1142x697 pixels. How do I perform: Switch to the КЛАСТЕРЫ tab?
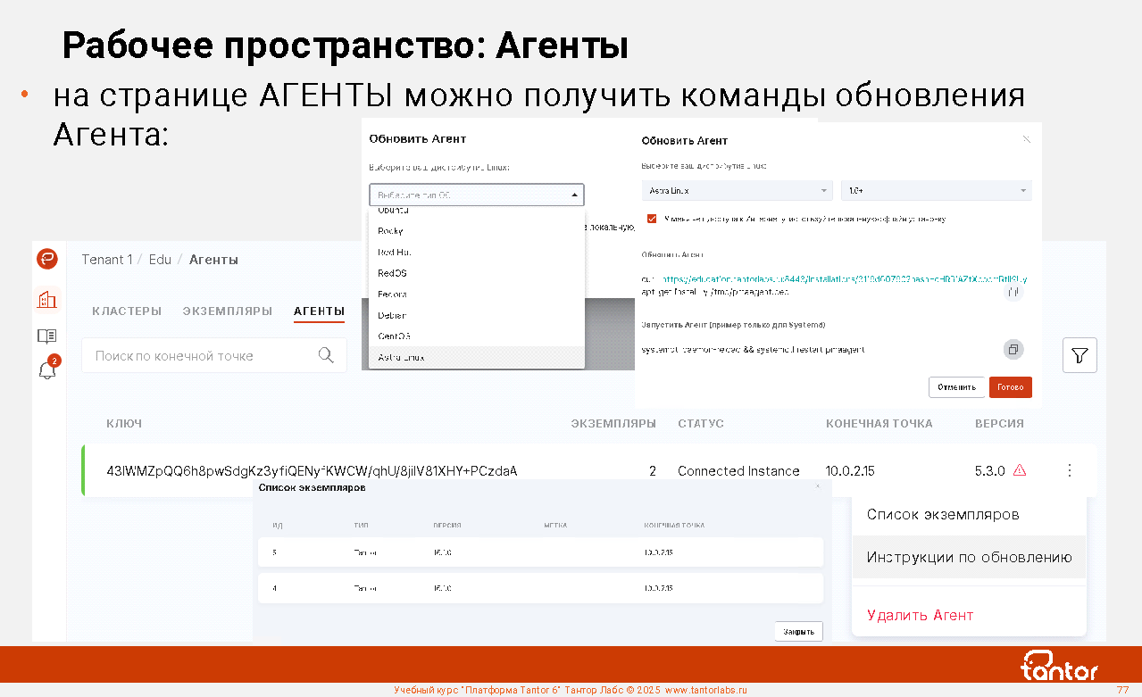pyautogui.click(x=127, y=311)
